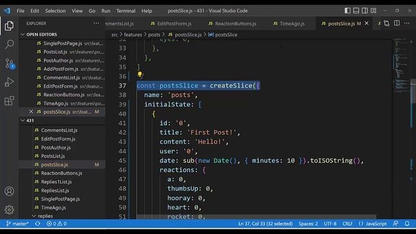Open changes compare icon in editor toolbar
The height and width of the screenshot is (234, 416).
(x=386, y=23)
